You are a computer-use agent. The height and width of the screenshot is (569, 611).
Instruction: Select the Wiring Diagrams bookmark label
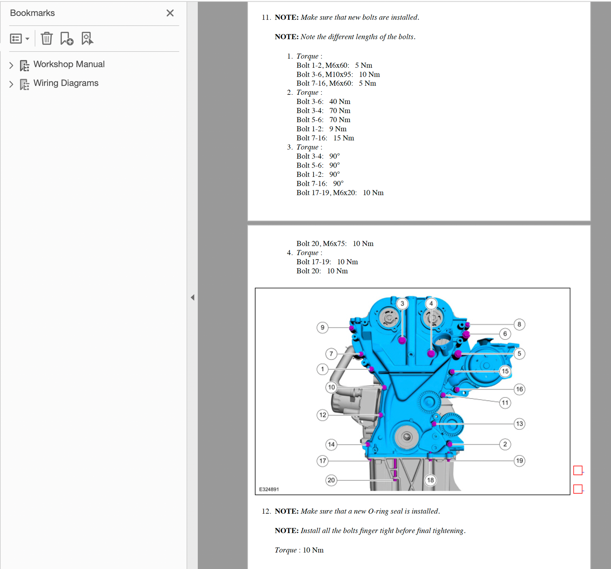pyautogui.click(x=66, y=83)
